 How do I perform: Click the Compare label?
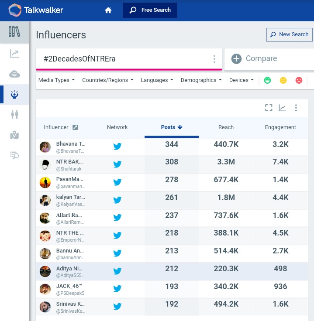tap(261, 58)
